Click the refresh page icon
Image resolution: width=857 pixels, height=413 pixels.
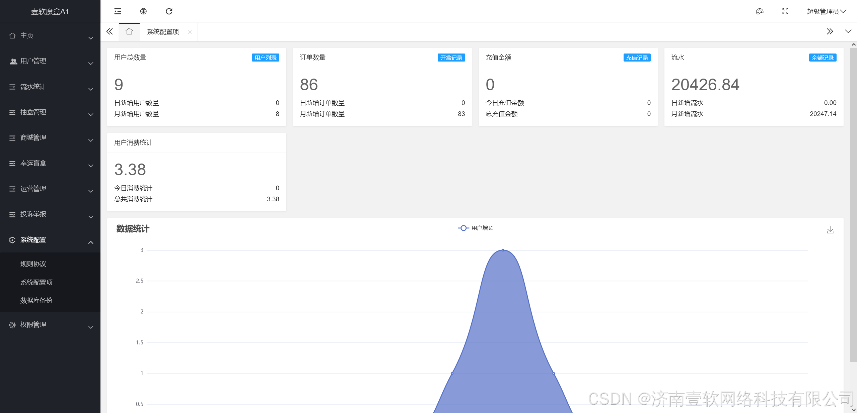(x=169, y=11)
